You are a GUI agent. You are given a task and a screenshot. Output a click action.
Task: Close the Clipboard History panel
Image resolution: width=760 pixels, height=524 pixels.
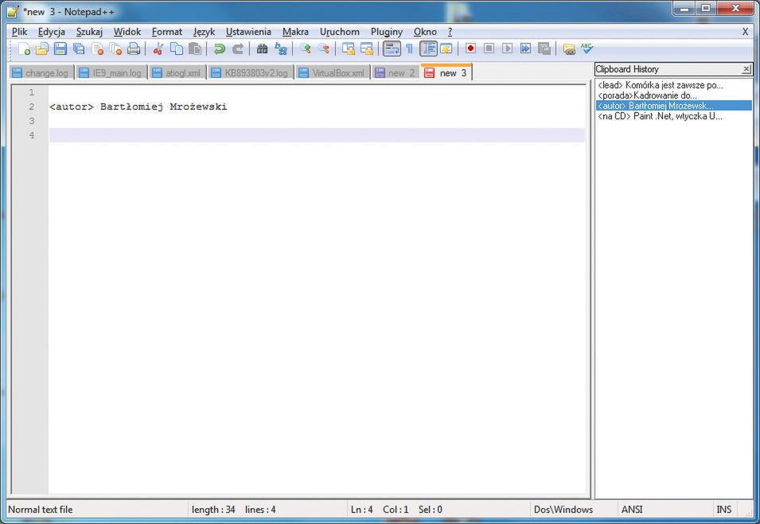pos(746,69)
